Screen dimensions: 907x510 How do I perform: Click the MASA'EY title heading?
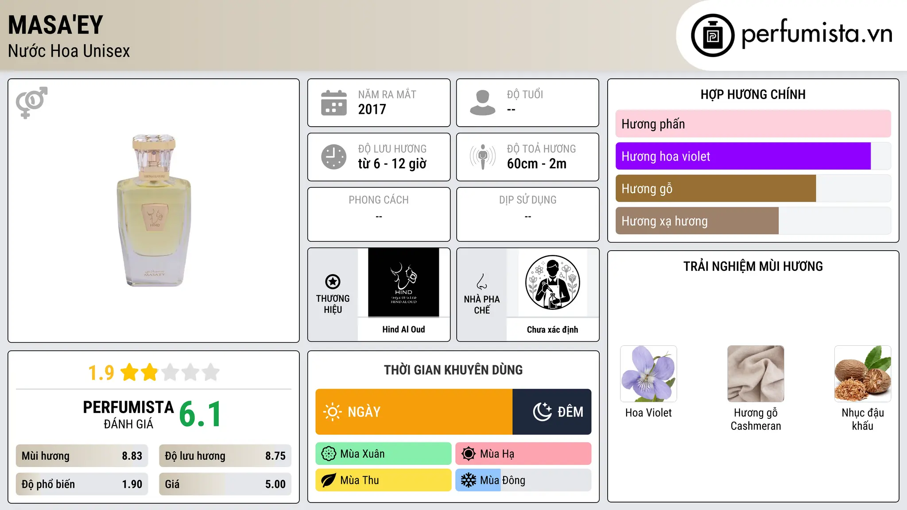click(55, 25)
